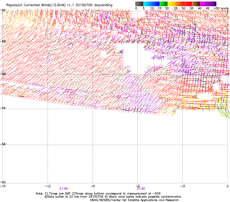Click the -12 longitude axis label
230x202 pixels.
[48, 186]
